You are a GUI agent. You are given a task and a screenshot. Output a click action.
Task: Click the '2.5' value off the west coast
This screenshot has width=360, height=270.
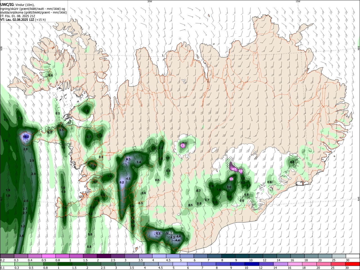(26, 201)
